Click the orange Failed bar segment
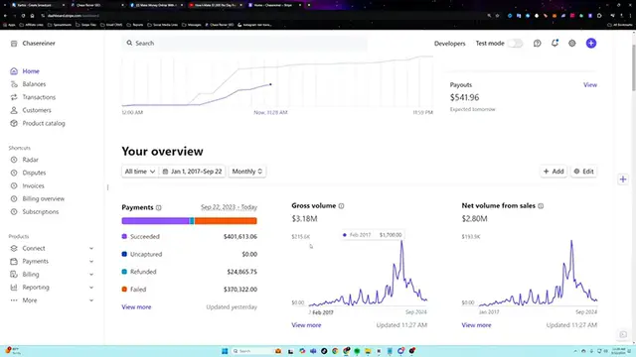 click(226, 220)
